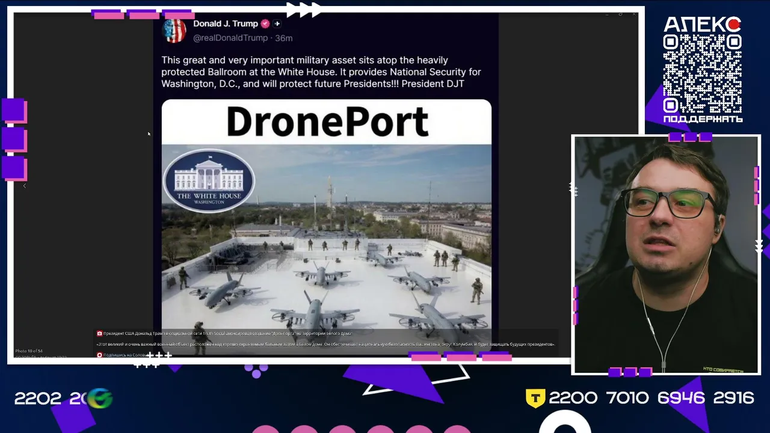Restore down the photo viewer window
The image size is (770, 433).
click(x=620, y=14)
